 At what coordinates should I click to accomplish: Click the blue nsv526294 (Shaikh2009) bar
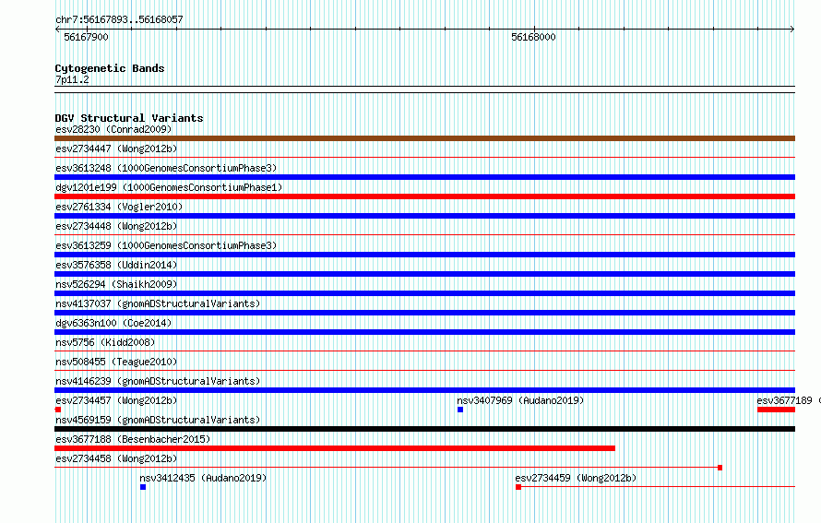coord(424,293)
